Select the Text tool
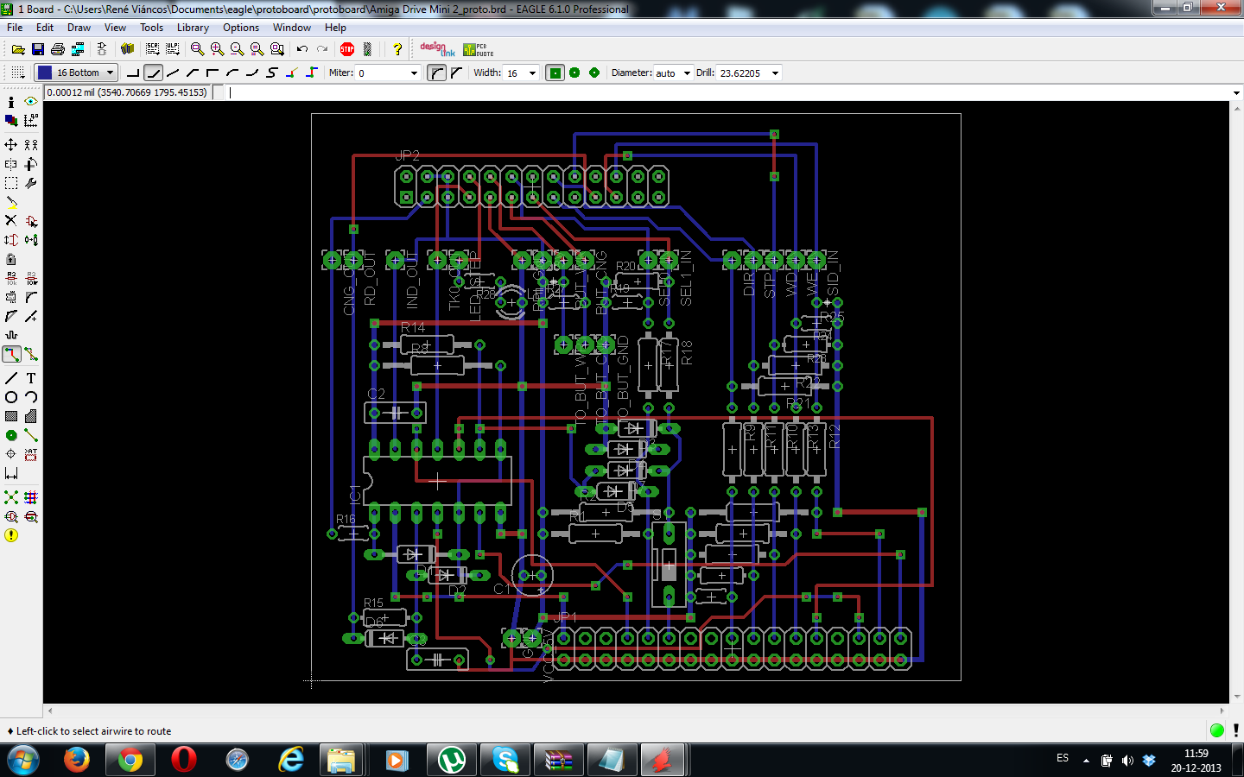 [x=31, y=378]
